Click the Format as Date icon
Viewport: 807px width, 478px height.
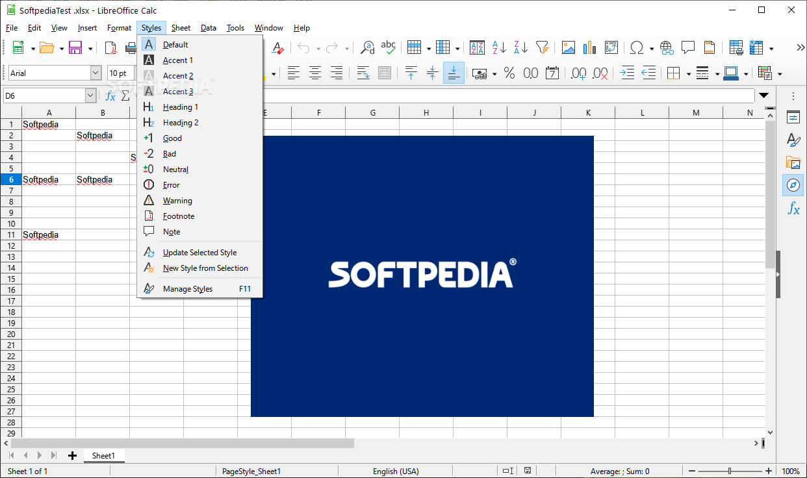(x=552, y=73)
